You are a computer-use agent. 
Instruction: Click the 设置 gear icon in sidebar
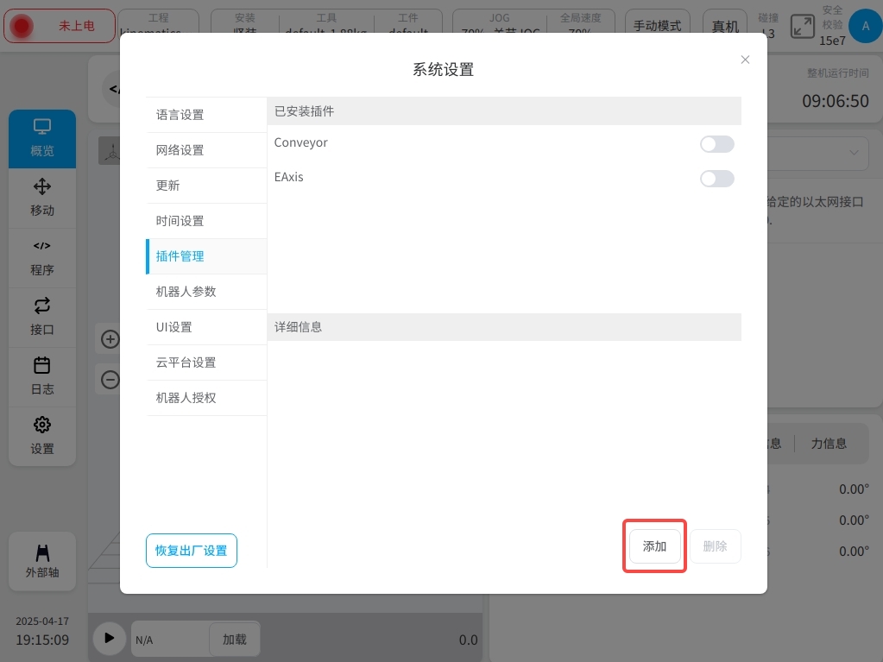42,425
